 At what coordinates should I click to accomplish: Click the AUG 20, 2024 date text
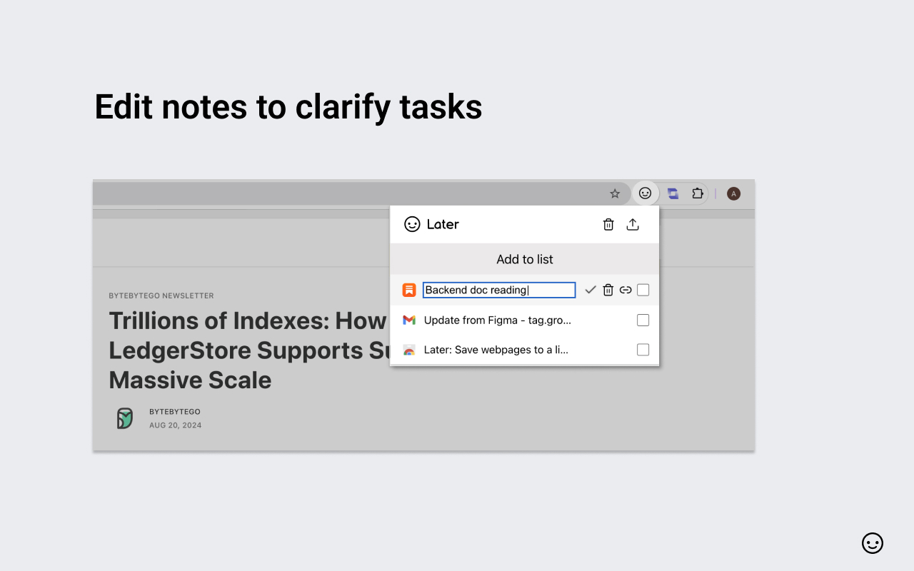175,425
